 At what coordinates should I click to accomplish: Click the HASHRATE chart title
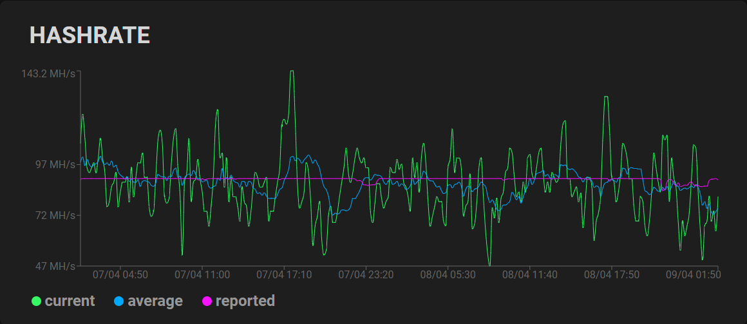point(90,35)
